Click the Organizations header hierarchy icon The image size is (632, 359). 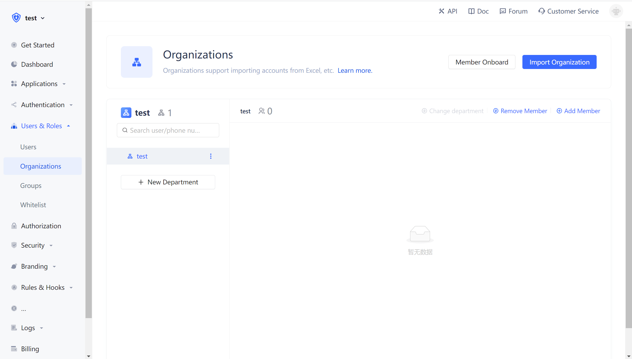pyautogui.click(x=137, y=62)
